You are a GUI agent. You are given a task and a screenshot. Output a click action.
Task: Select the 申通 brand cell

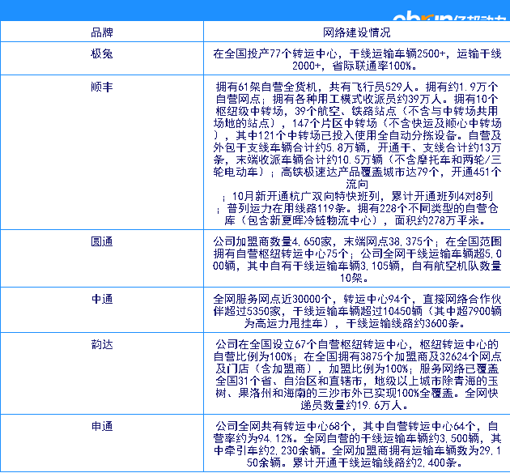101,424
